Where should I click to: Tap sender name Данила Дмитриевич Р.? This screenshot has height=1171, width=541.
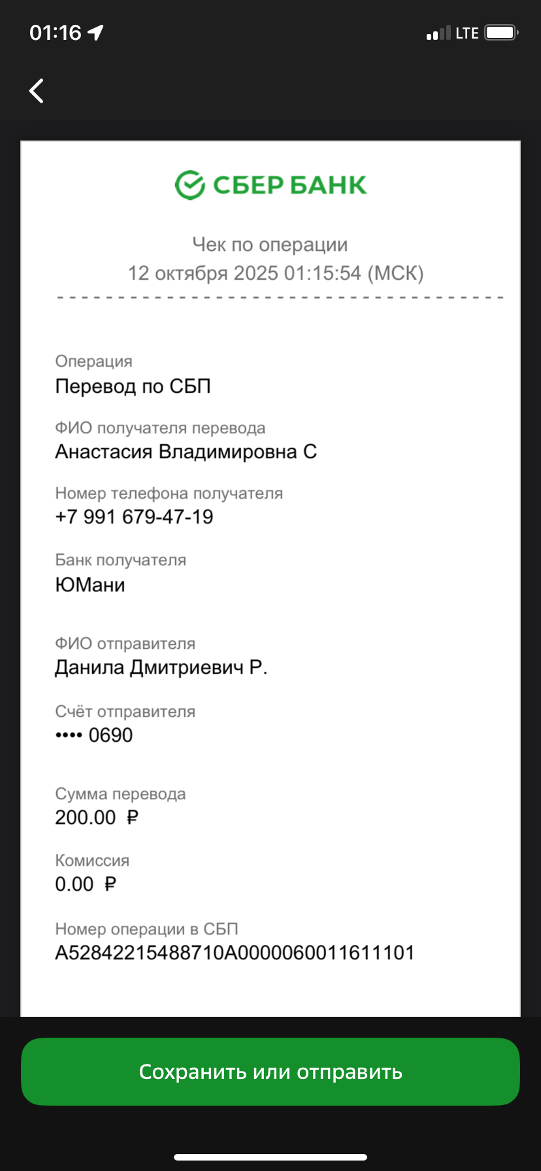pos(161,667)
